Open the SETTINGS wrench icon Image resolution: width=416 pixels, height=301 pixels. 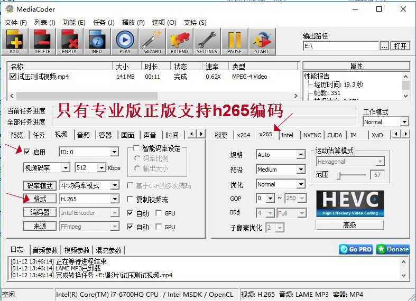tap(207, 41)
